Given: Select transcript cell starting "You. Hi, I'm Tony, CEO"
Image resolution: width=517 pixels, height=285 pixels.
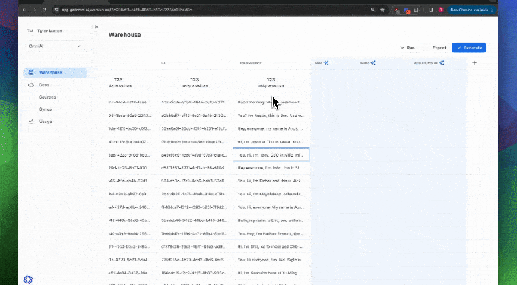Looking at the screenshot, I should tap(271, 155).
